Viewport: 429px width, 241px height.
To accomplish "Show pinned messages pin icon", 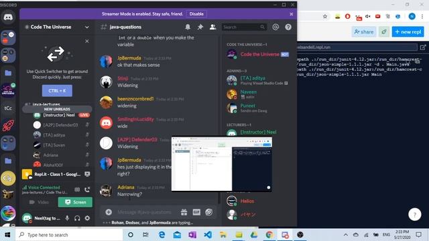I will coord(200,27).
